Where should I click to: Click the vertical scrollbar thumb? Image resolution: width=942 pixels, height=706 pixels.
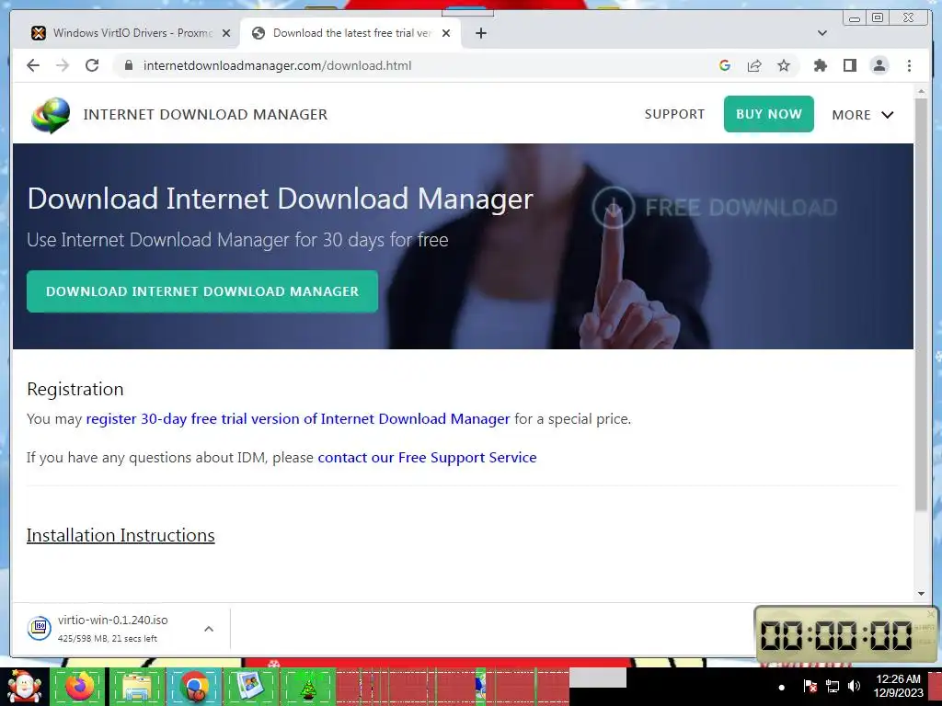pyautogui.click(x=921, y=305)
